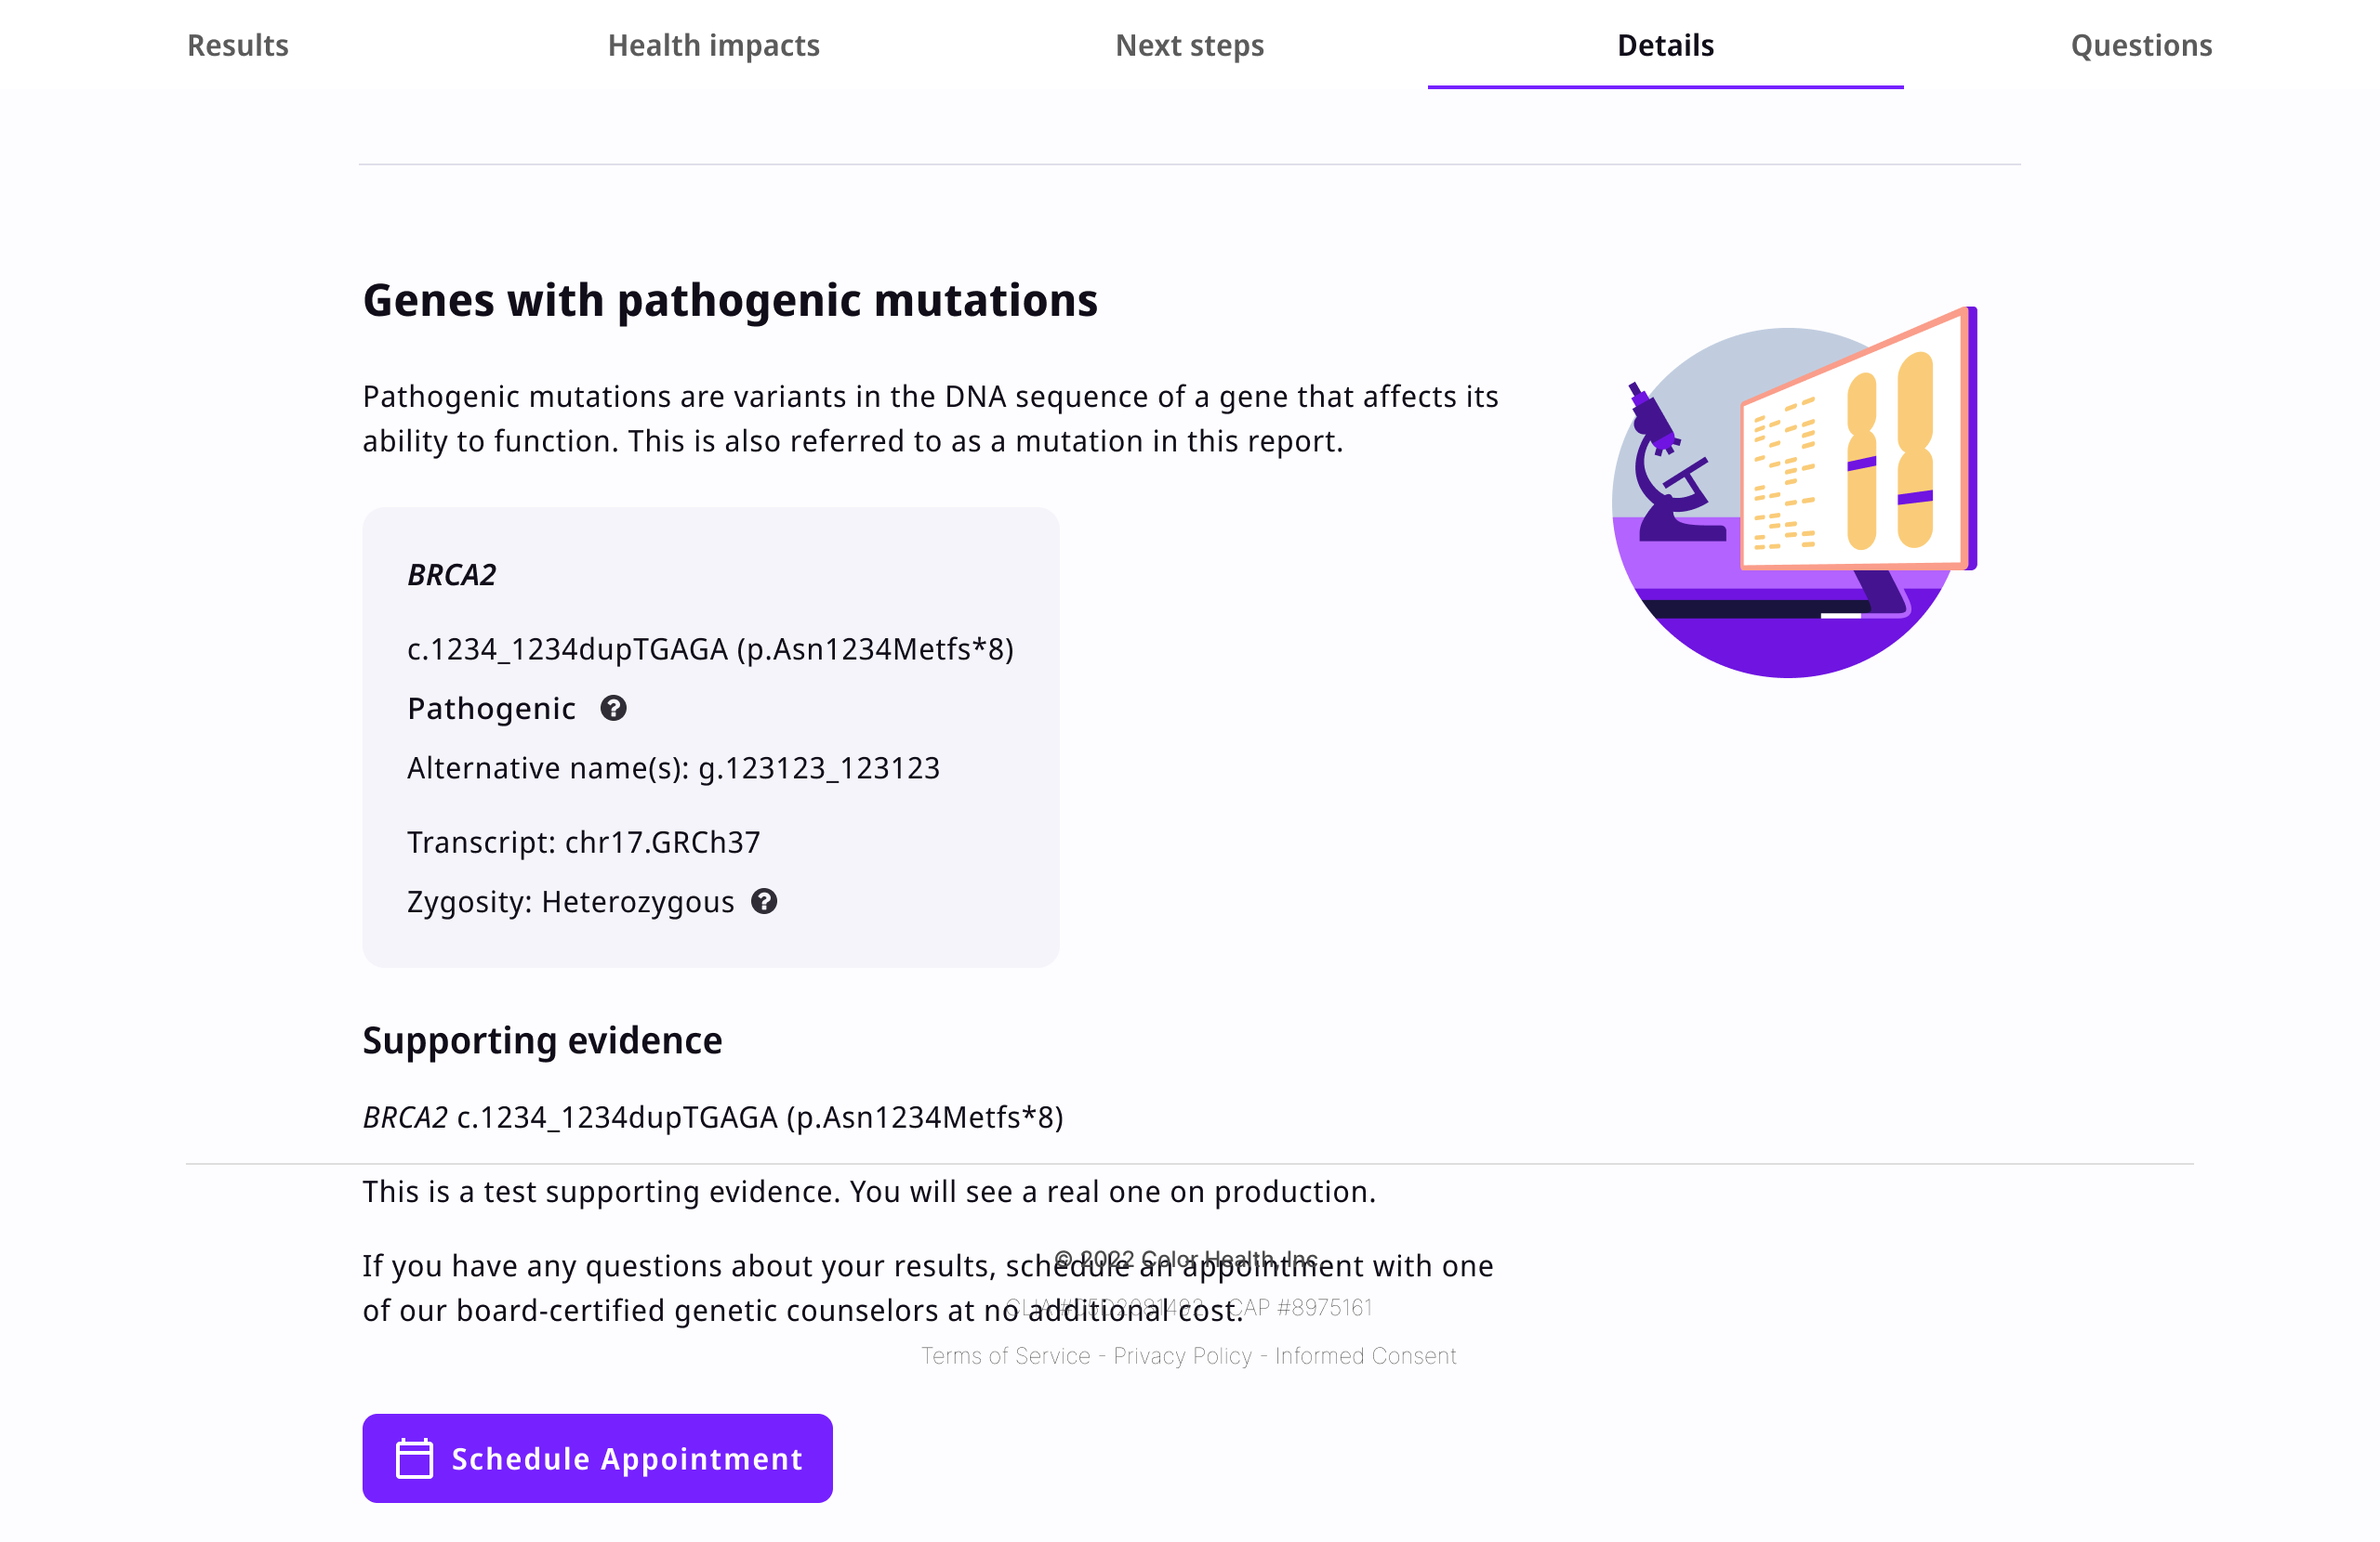2380x1542 pixels.
Task: Click the Zygosity: Heterozygous label
Action: pos(570,902)
